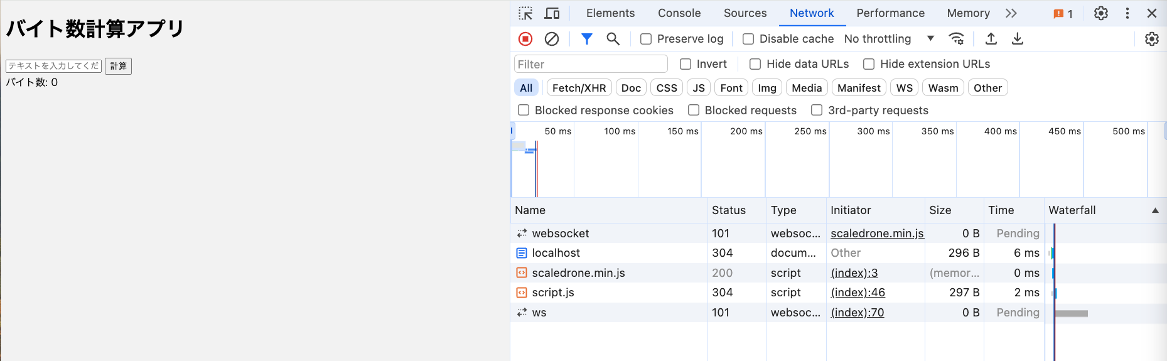Image resolution: width=1167 pixels, height=361 pixels.
Task: Open the No throttling dropdown
Action: 888,39
